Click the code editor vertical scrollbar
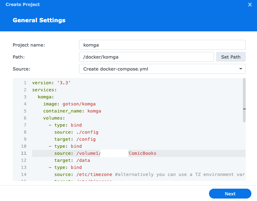 pyautogui.click(x=244, y=100)
